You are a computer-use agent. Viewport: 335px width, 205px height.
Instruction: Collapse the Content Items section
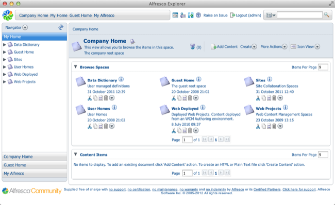tap(75, 154)
